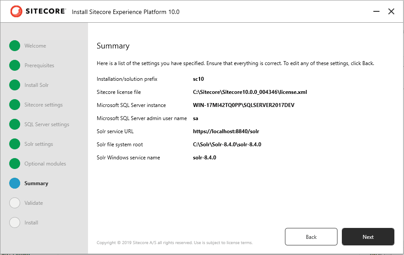
Task: Click the SQLSERVER2017DEV instance value
Action: click(x=243, y=105)
